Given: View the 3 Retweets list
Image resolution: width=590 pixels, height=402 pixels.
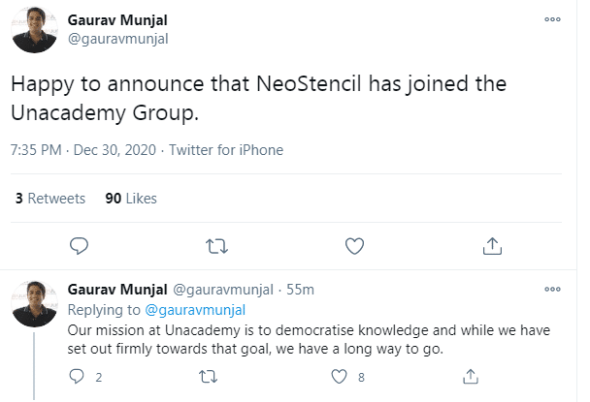Looking at the screenshot, I should point(51,199).
